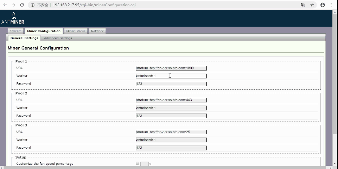Edit the Pool 3 Worker field
The width and height of the screenshot is (338, 169).
click(x=171, y=140)
